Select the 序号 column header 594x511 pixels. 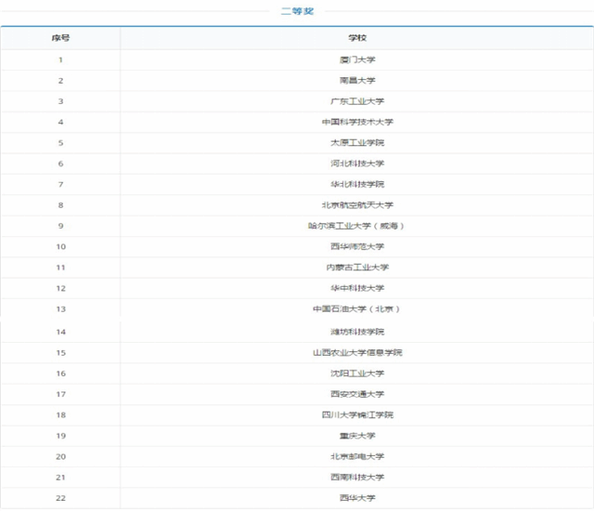point(60,38)
